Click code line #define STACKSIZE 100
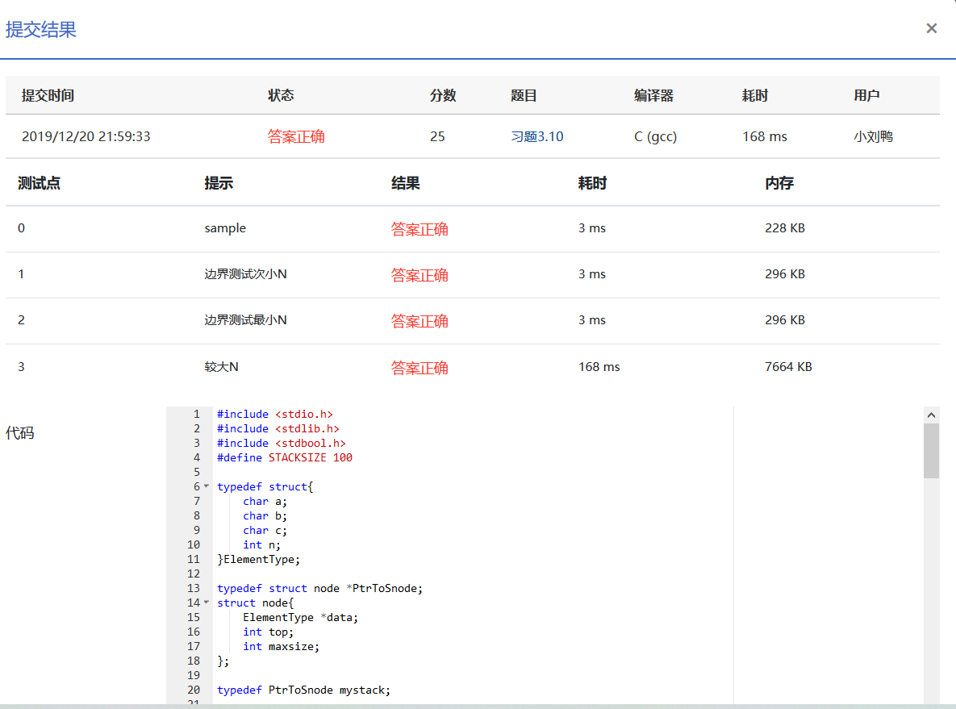956x709 pixels. [285, 457]
